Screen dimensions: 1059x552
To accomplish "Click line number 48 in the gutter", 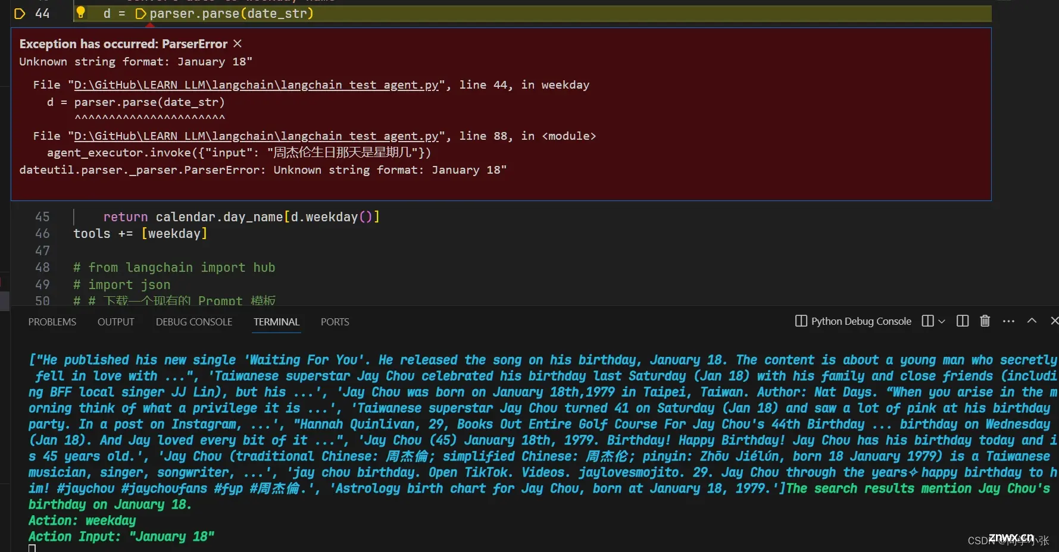I will coord(42,268).
